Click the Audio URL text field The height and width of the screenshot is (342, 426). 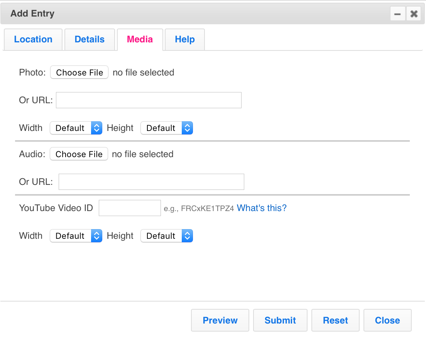[151, 182]
